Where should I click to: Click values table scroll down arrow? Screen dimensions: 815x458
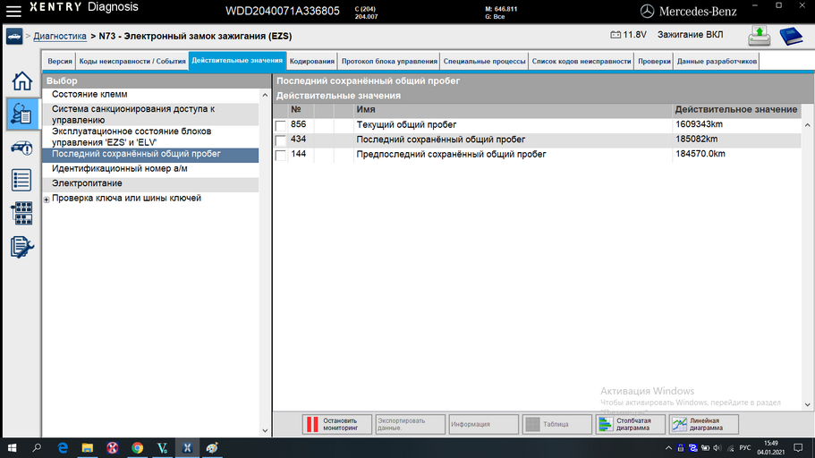pos(807,404)
